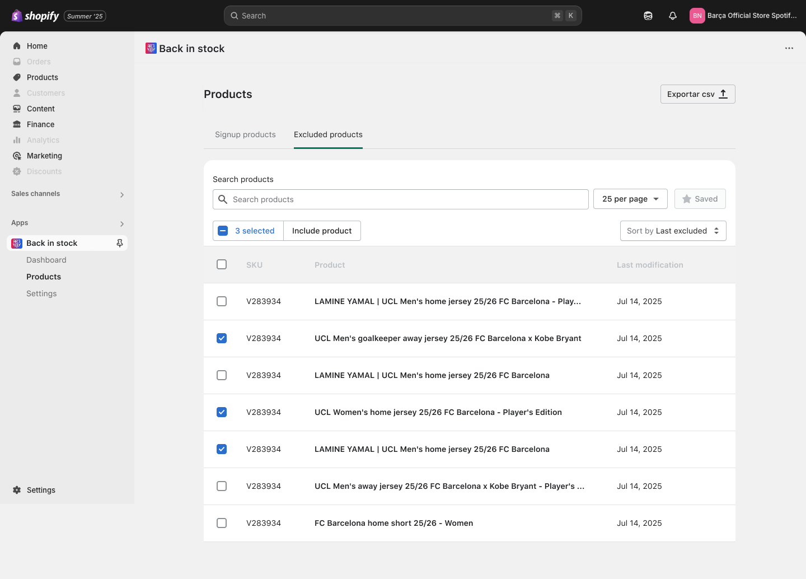This screenshot has height=579, width=806.
Task: Click the star icon on Saved
Action: coord(687,199)
